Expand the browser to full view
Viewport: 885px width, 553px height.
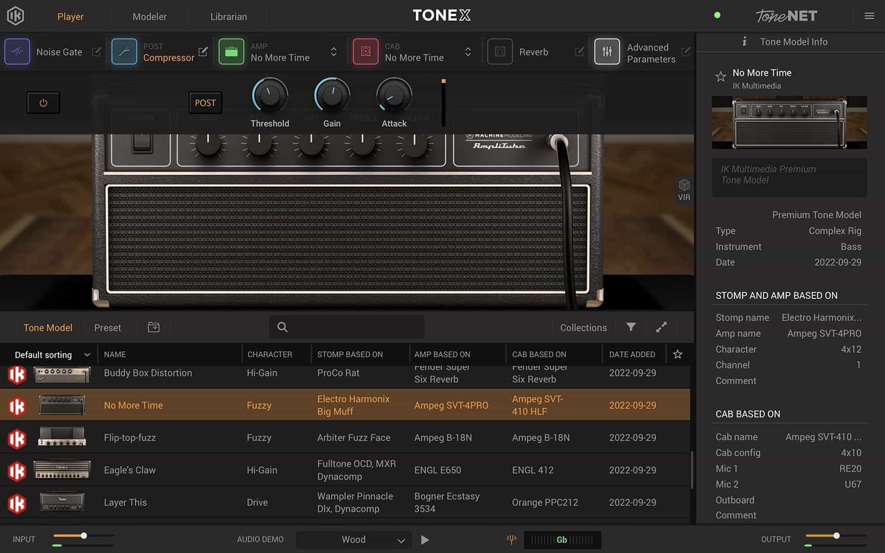[x=661, y=327]
